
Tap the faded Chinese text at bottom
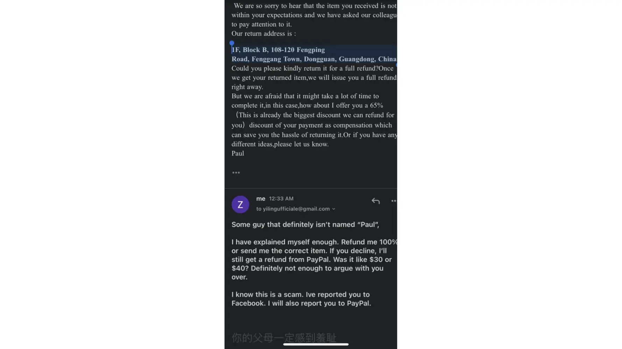tap(284, 337)
